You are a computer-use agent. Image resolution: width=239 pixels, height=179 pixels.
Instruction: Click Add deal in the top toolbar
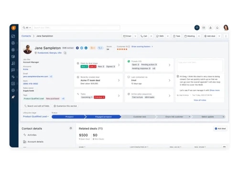(x=210, y=36)
